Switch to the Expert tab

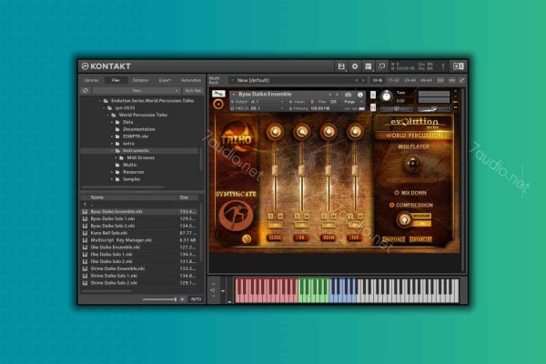[165, 80]
